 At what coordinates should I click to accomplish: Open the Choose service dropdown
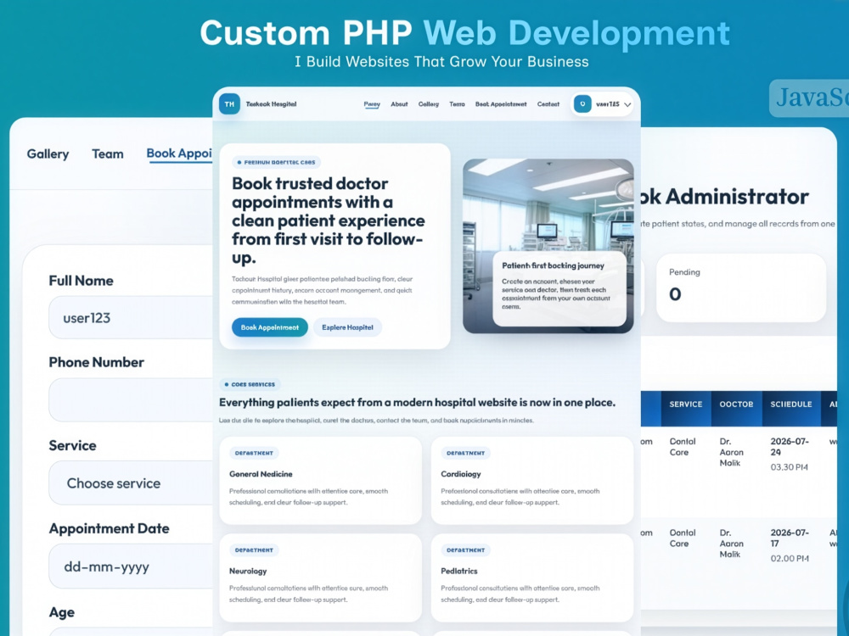(x=131, y=483)
